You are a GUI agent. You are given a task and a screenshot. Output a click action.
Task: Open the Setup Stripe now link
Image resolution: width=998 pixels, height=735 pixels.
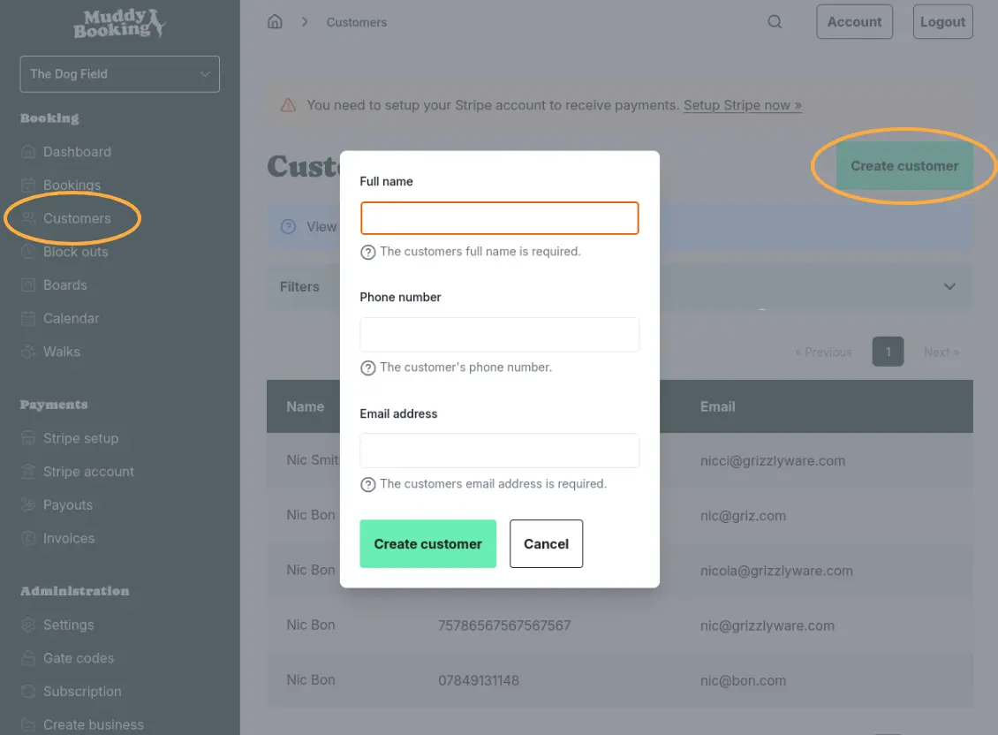click(x=742, y=104)
